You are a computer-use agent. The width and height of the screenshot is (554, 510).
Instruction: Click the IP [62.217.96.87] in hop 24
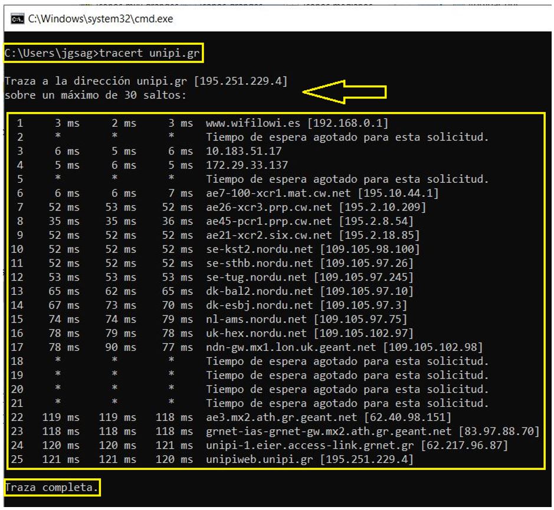pos(464,445)
